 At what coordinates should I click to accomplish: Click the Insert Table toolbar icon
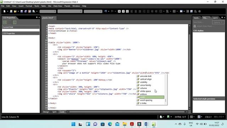pos(181,11)
